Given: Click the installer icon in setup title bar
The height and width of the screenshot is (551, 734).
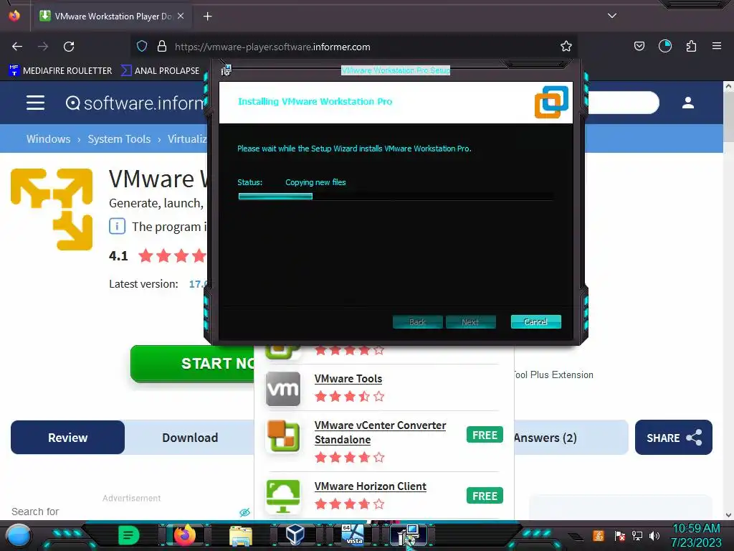Looking at the screenshot, I should coord(226,70).
